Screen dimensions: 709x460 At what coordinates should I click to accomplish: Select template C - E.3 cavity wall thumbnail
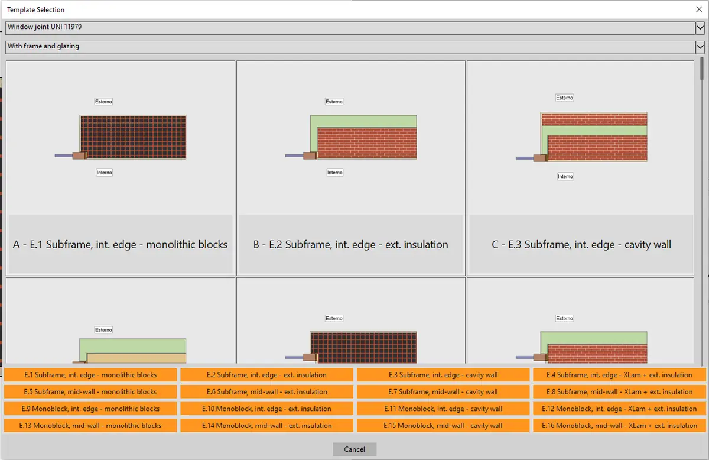pyautogui.click(x=581, y=169)
